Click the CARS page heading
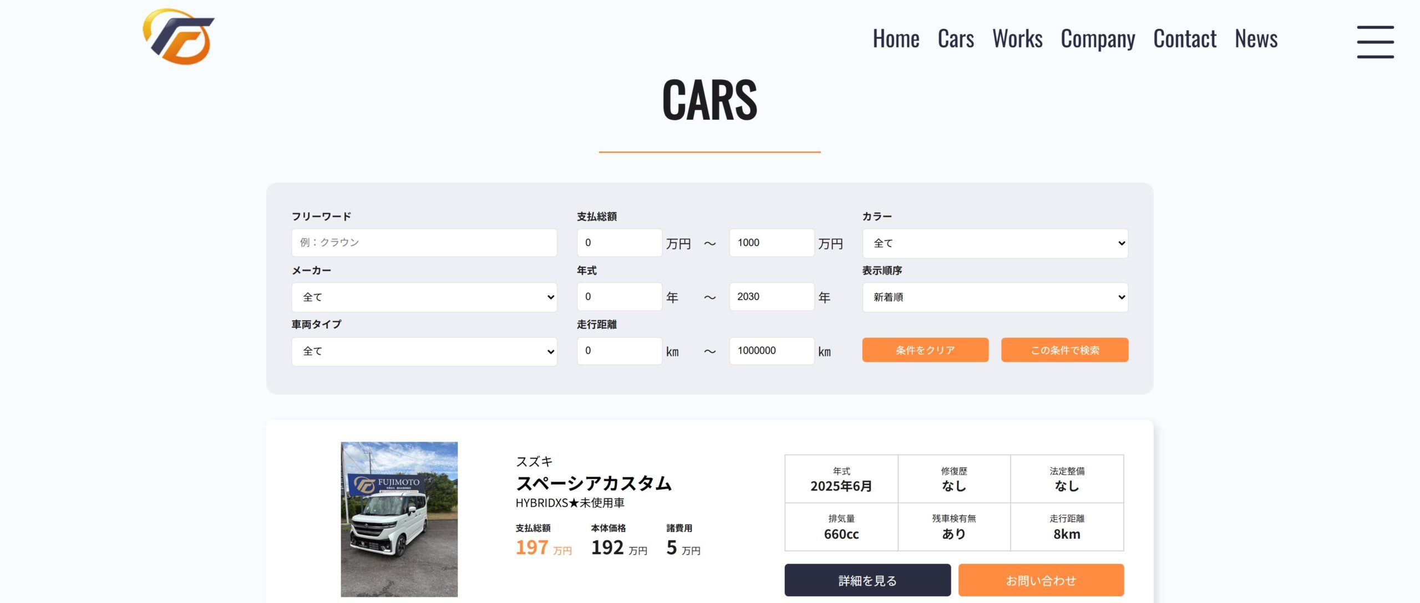 coord(709,100)
